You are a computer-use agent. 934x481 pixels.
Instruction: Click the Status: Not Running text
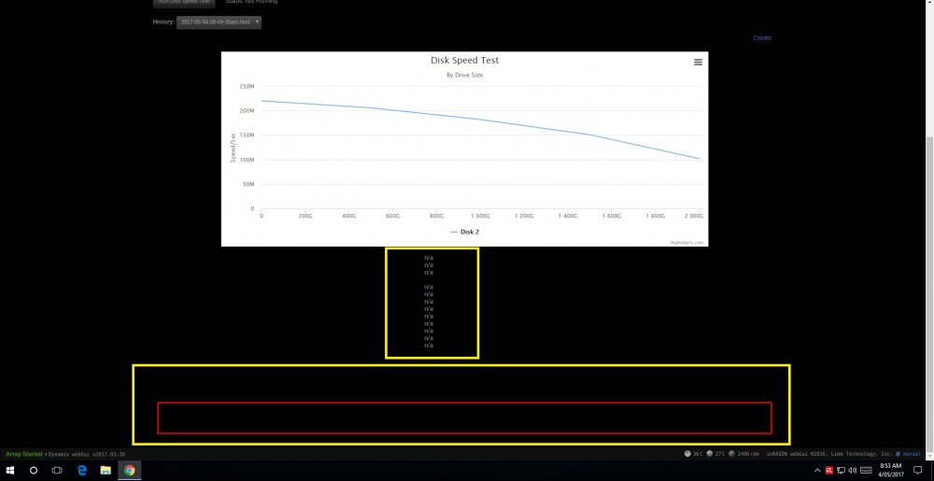[x=250, y=2]
